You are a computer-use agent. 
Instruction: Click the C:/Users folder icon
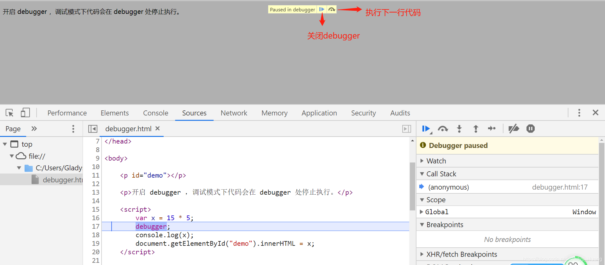coord(29,168)
